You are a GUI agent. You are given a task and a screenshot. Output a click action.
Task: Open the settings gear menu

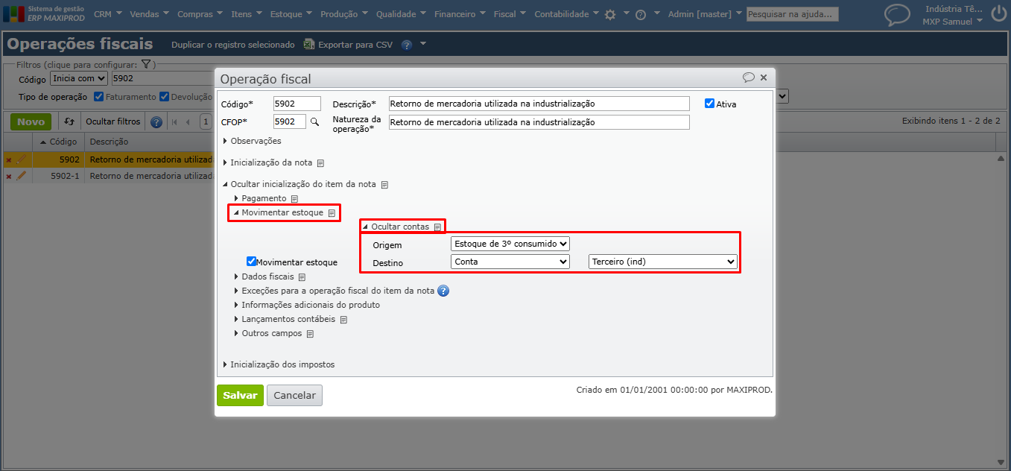pos(610,14)
